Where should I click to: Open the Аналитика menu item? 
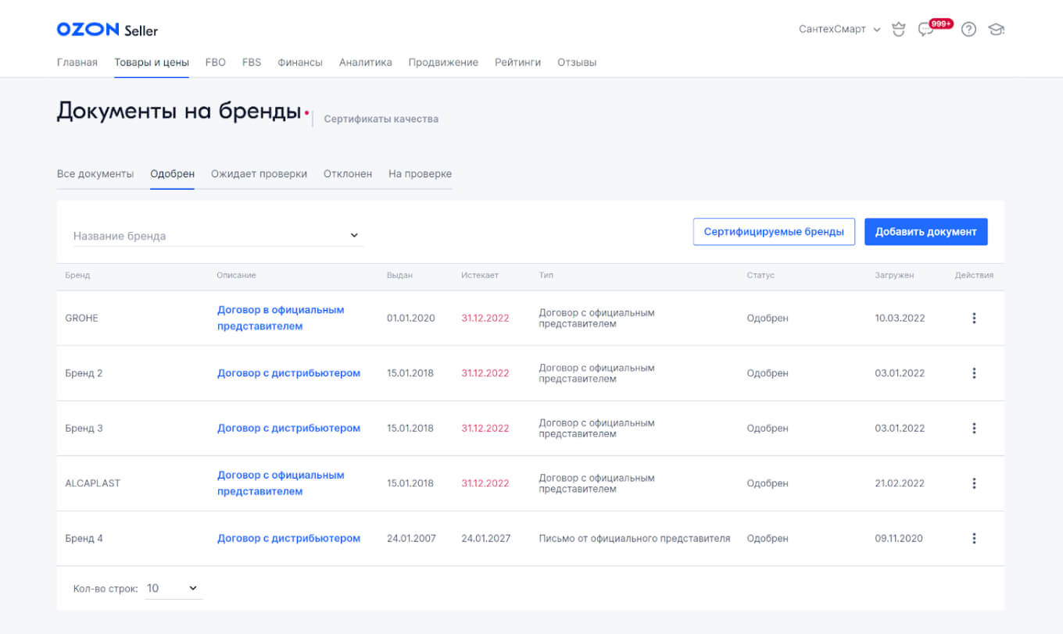tap(365, 62)
